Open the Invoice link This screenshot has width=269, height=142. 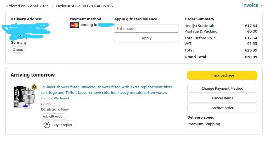tap(250, 5)
